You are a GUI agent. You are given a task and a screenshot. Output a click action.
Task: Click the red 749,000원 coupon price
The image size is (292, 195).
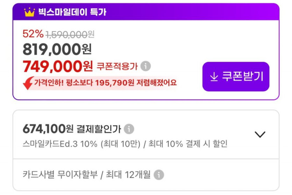click(58, 65)
